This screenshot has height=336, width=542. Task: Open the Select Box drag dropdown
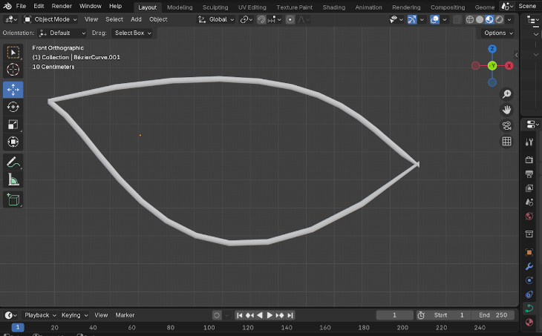[133, 33]
